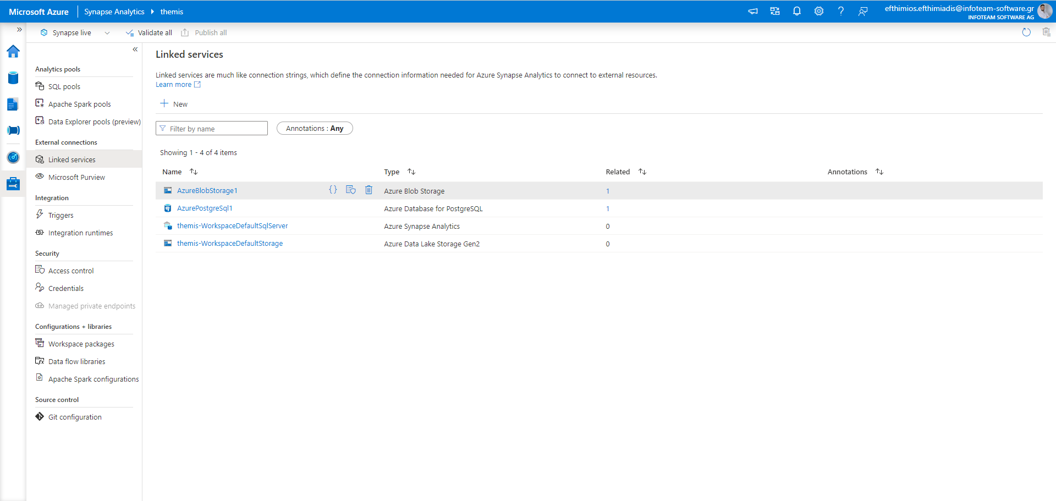The height and width of the screenshot is (501, 1056).
Task: Delete AzureBlobStorage1 using the trash icon
Action: coord(369,190)
